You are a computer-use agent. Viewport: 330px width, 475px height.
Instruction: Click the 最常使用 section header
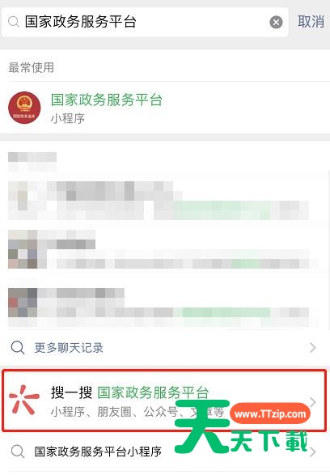tap(32, 67)
